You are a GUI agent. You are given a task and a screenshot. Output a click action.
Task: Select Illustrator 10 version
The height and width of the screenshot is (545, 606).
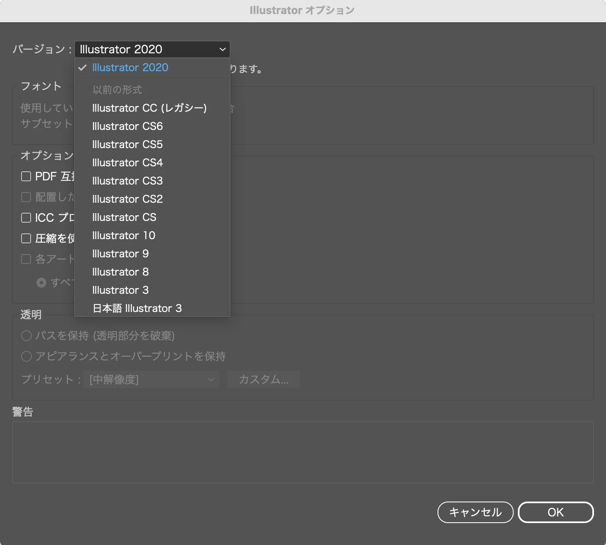[152, 235]
